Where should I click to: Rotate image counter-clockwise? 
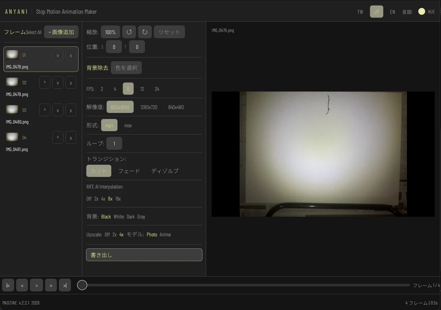[x=129, y=32]
